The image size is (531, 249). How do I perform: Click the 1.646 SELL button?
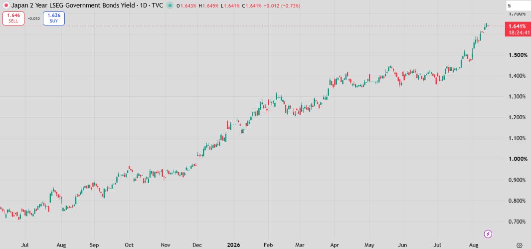[13, 18]
